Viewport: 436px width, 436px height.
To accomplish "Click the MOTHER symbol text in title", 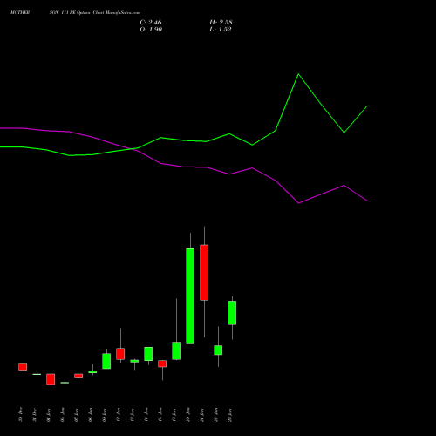I will [x=20, y=13].
